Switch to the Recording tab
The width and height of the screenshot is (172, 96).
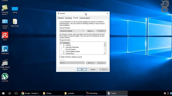[x=68, y=18]
